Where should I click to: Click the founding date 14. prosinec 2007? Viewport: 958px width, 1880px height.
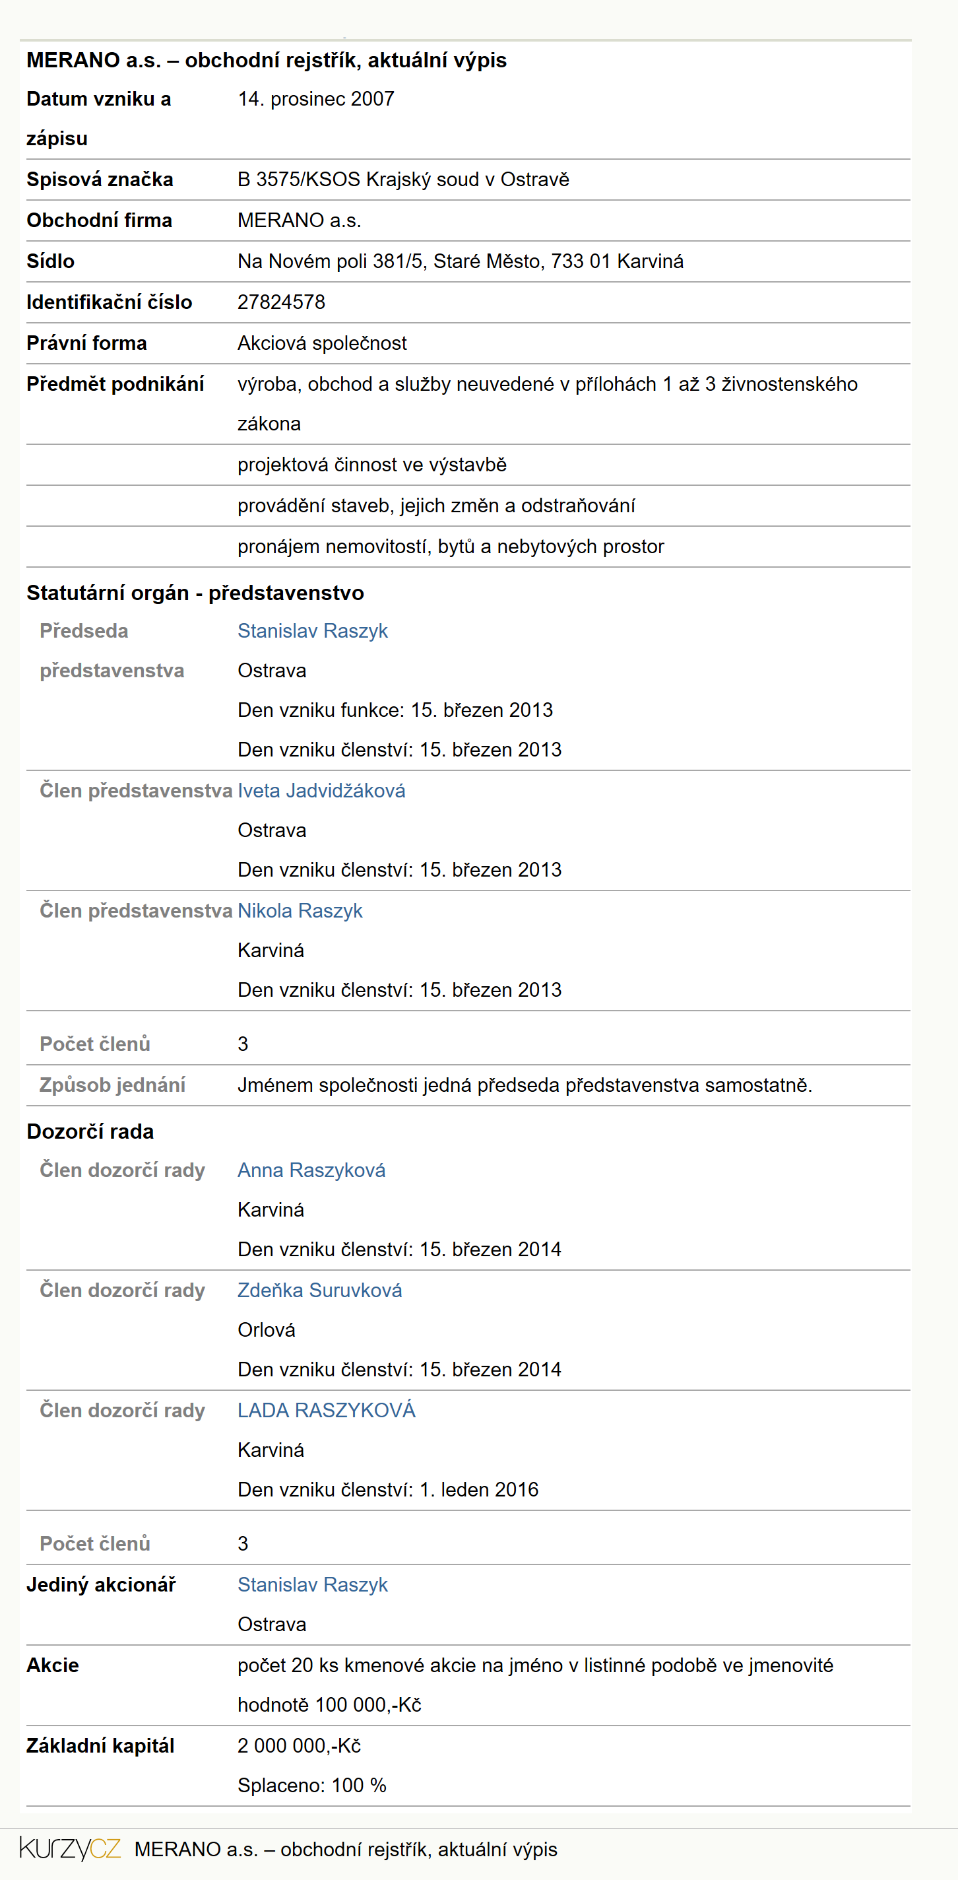coord(316,99)
